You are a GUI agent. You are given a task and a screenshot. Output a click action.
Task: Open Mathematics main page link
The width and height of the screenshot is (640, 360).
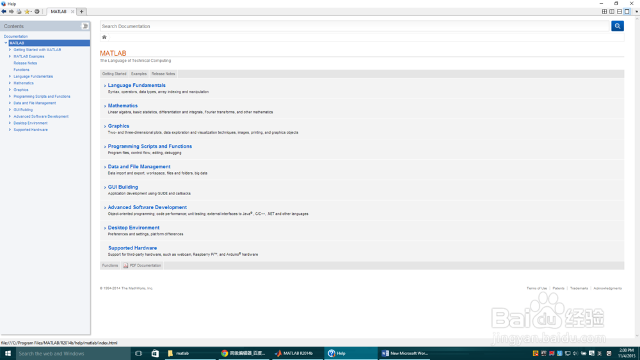click(x=122, y=106)
